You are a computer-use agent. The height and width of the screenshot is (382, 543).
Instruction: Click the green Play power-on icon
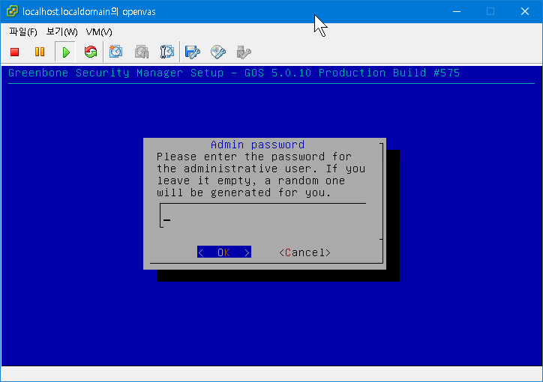point(65,52)
